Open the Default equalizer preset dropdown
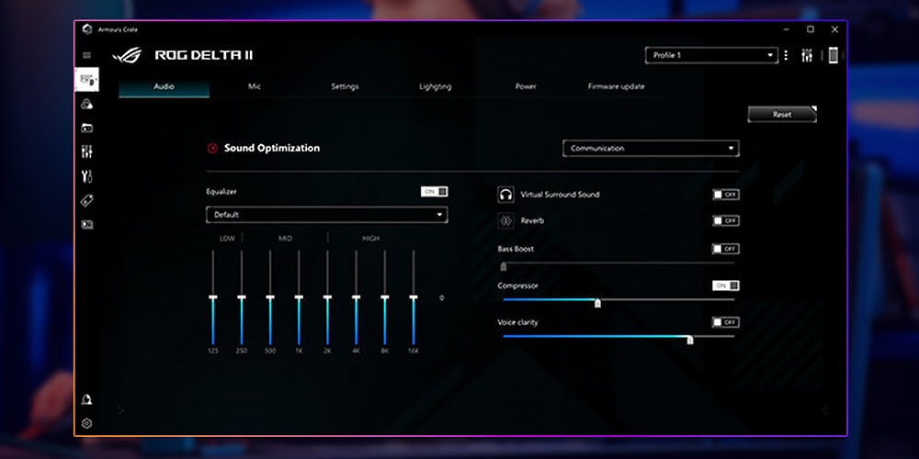The image size is (919, 459). [x=326, y=215]
